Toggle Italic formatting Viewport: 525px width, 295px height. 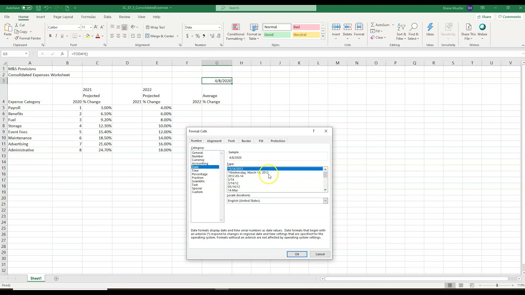click(56, 36)
